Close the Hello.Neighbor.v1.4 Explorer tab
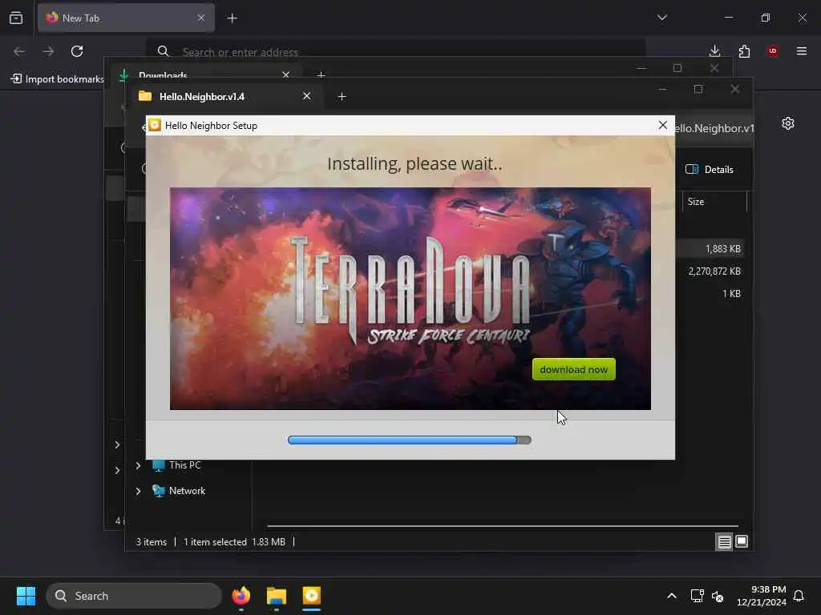Screen dimensions: 821x615 pos(306,96)
